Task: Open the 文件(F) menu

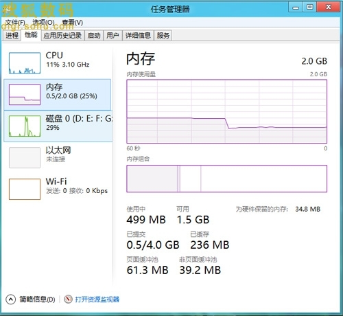Action: pos(15,23)
